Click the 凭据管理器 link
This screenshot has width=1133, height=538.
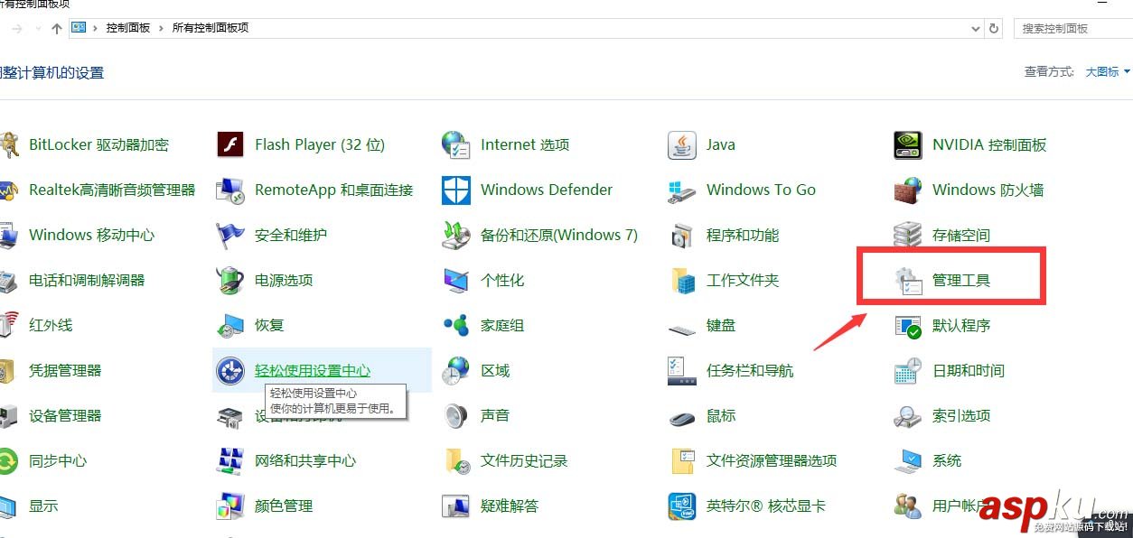pyautogui.click(x=65, y=370)
